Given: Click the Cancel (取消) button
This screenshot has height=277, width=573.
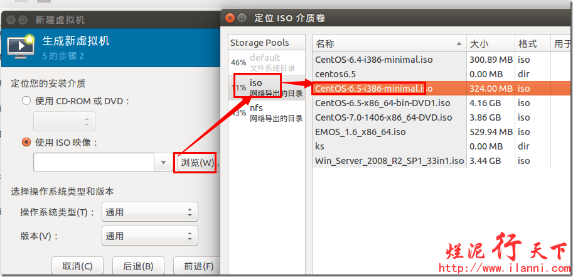Looking at the screenshot, I should tap(77, 266).
